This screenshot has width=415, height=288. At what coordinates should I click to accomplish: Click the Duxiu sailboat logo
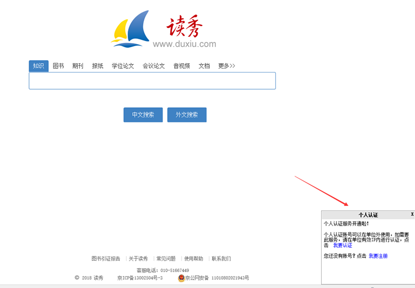tap(130, 29)
